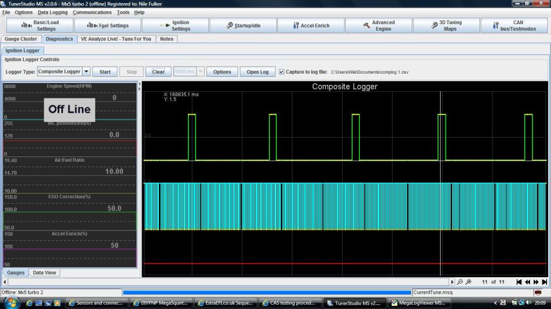Image resolution: width=551 pixels, height=309 pixels.
Task: Jump to first log page
Action: pos(519,282)
